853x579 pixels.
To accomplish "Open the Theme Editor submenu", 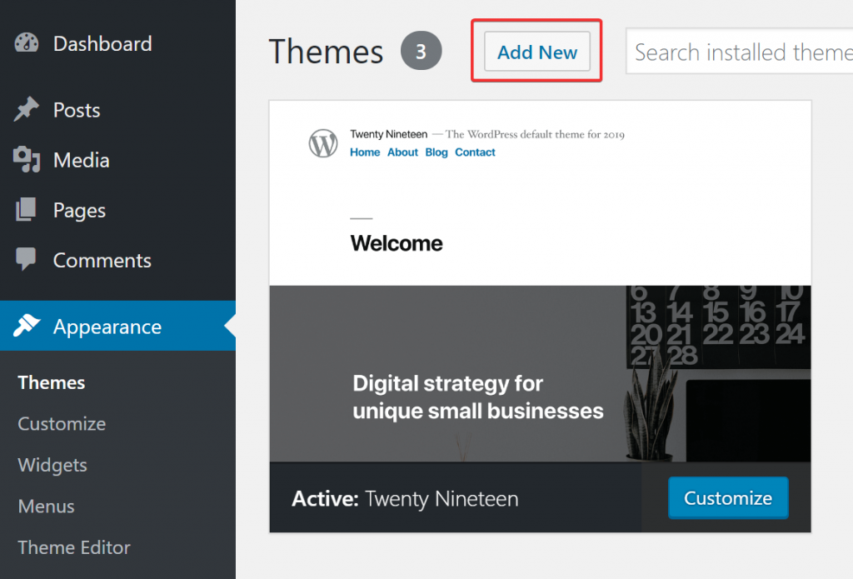I will click(74, 547).
